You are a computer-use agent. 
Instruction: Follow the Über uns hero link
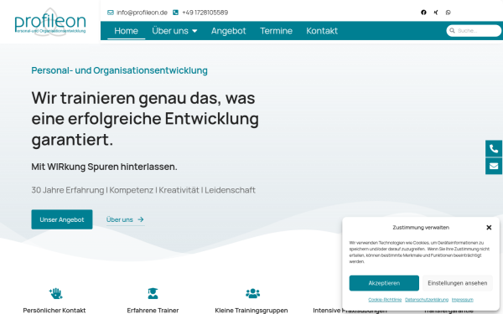coord(126,219)
